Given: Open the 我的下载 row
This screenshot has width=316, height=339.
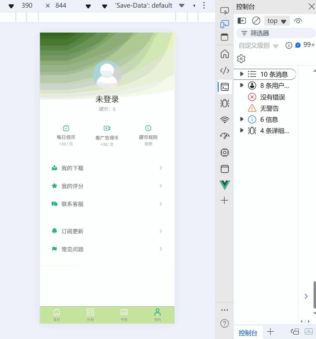Looking at the screenshot, I should [107, 168].
